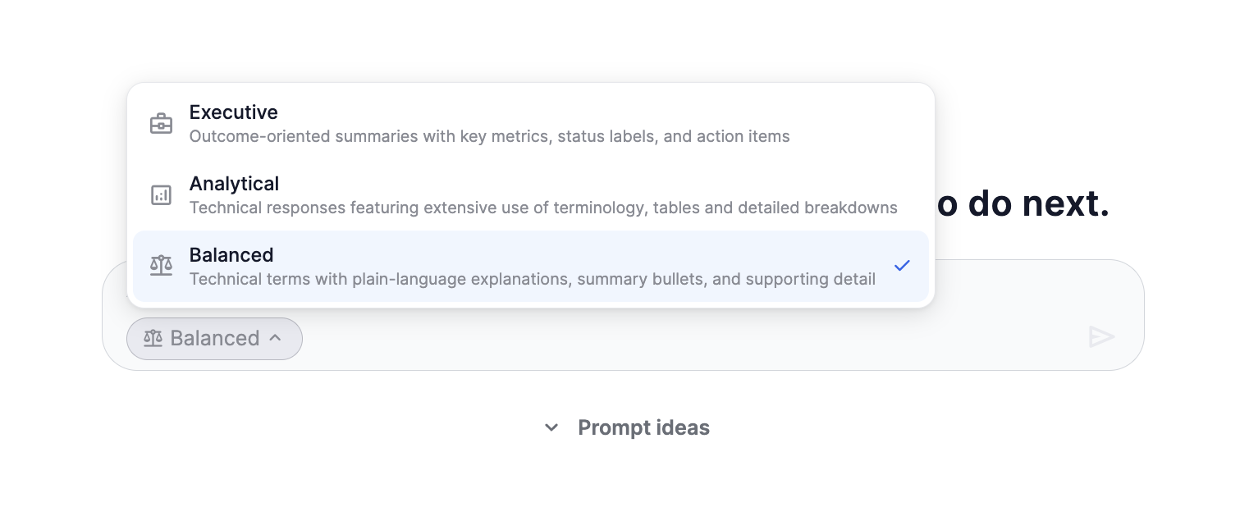
Task: Click the Balanced description about plain-language explanations
Action: click(532, 279)
